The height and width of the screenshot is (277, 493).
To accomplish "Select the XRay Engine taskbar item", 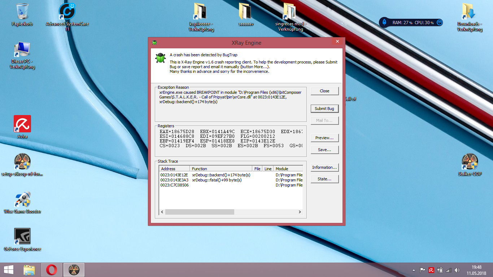I will coord(74,270).
